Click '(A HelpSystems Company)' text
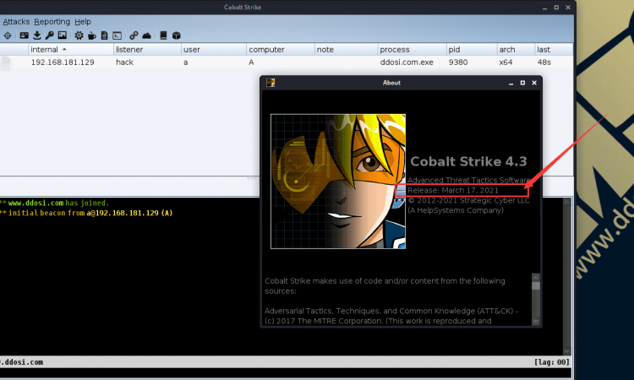The height and width of the screenshot is (380, 634). 456,210
